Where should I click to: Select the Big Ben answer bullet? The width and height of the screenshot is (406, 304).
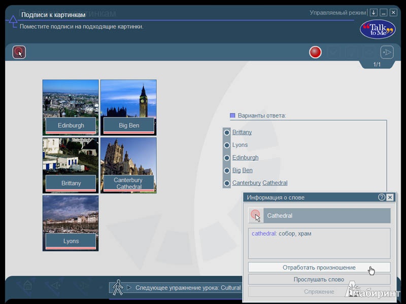click(227, 171)
